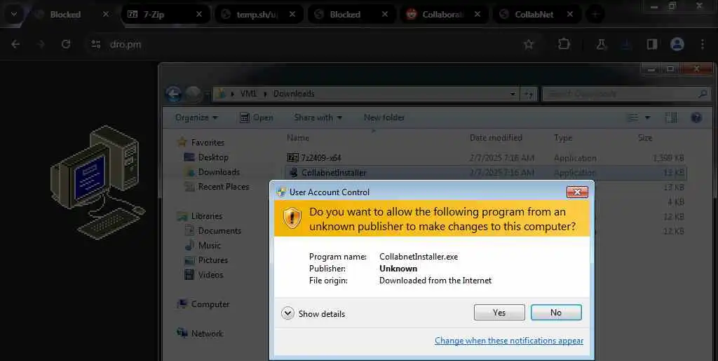
Task: Click New folder in Explorer toolbar
Action: click(x=384, y=118)
